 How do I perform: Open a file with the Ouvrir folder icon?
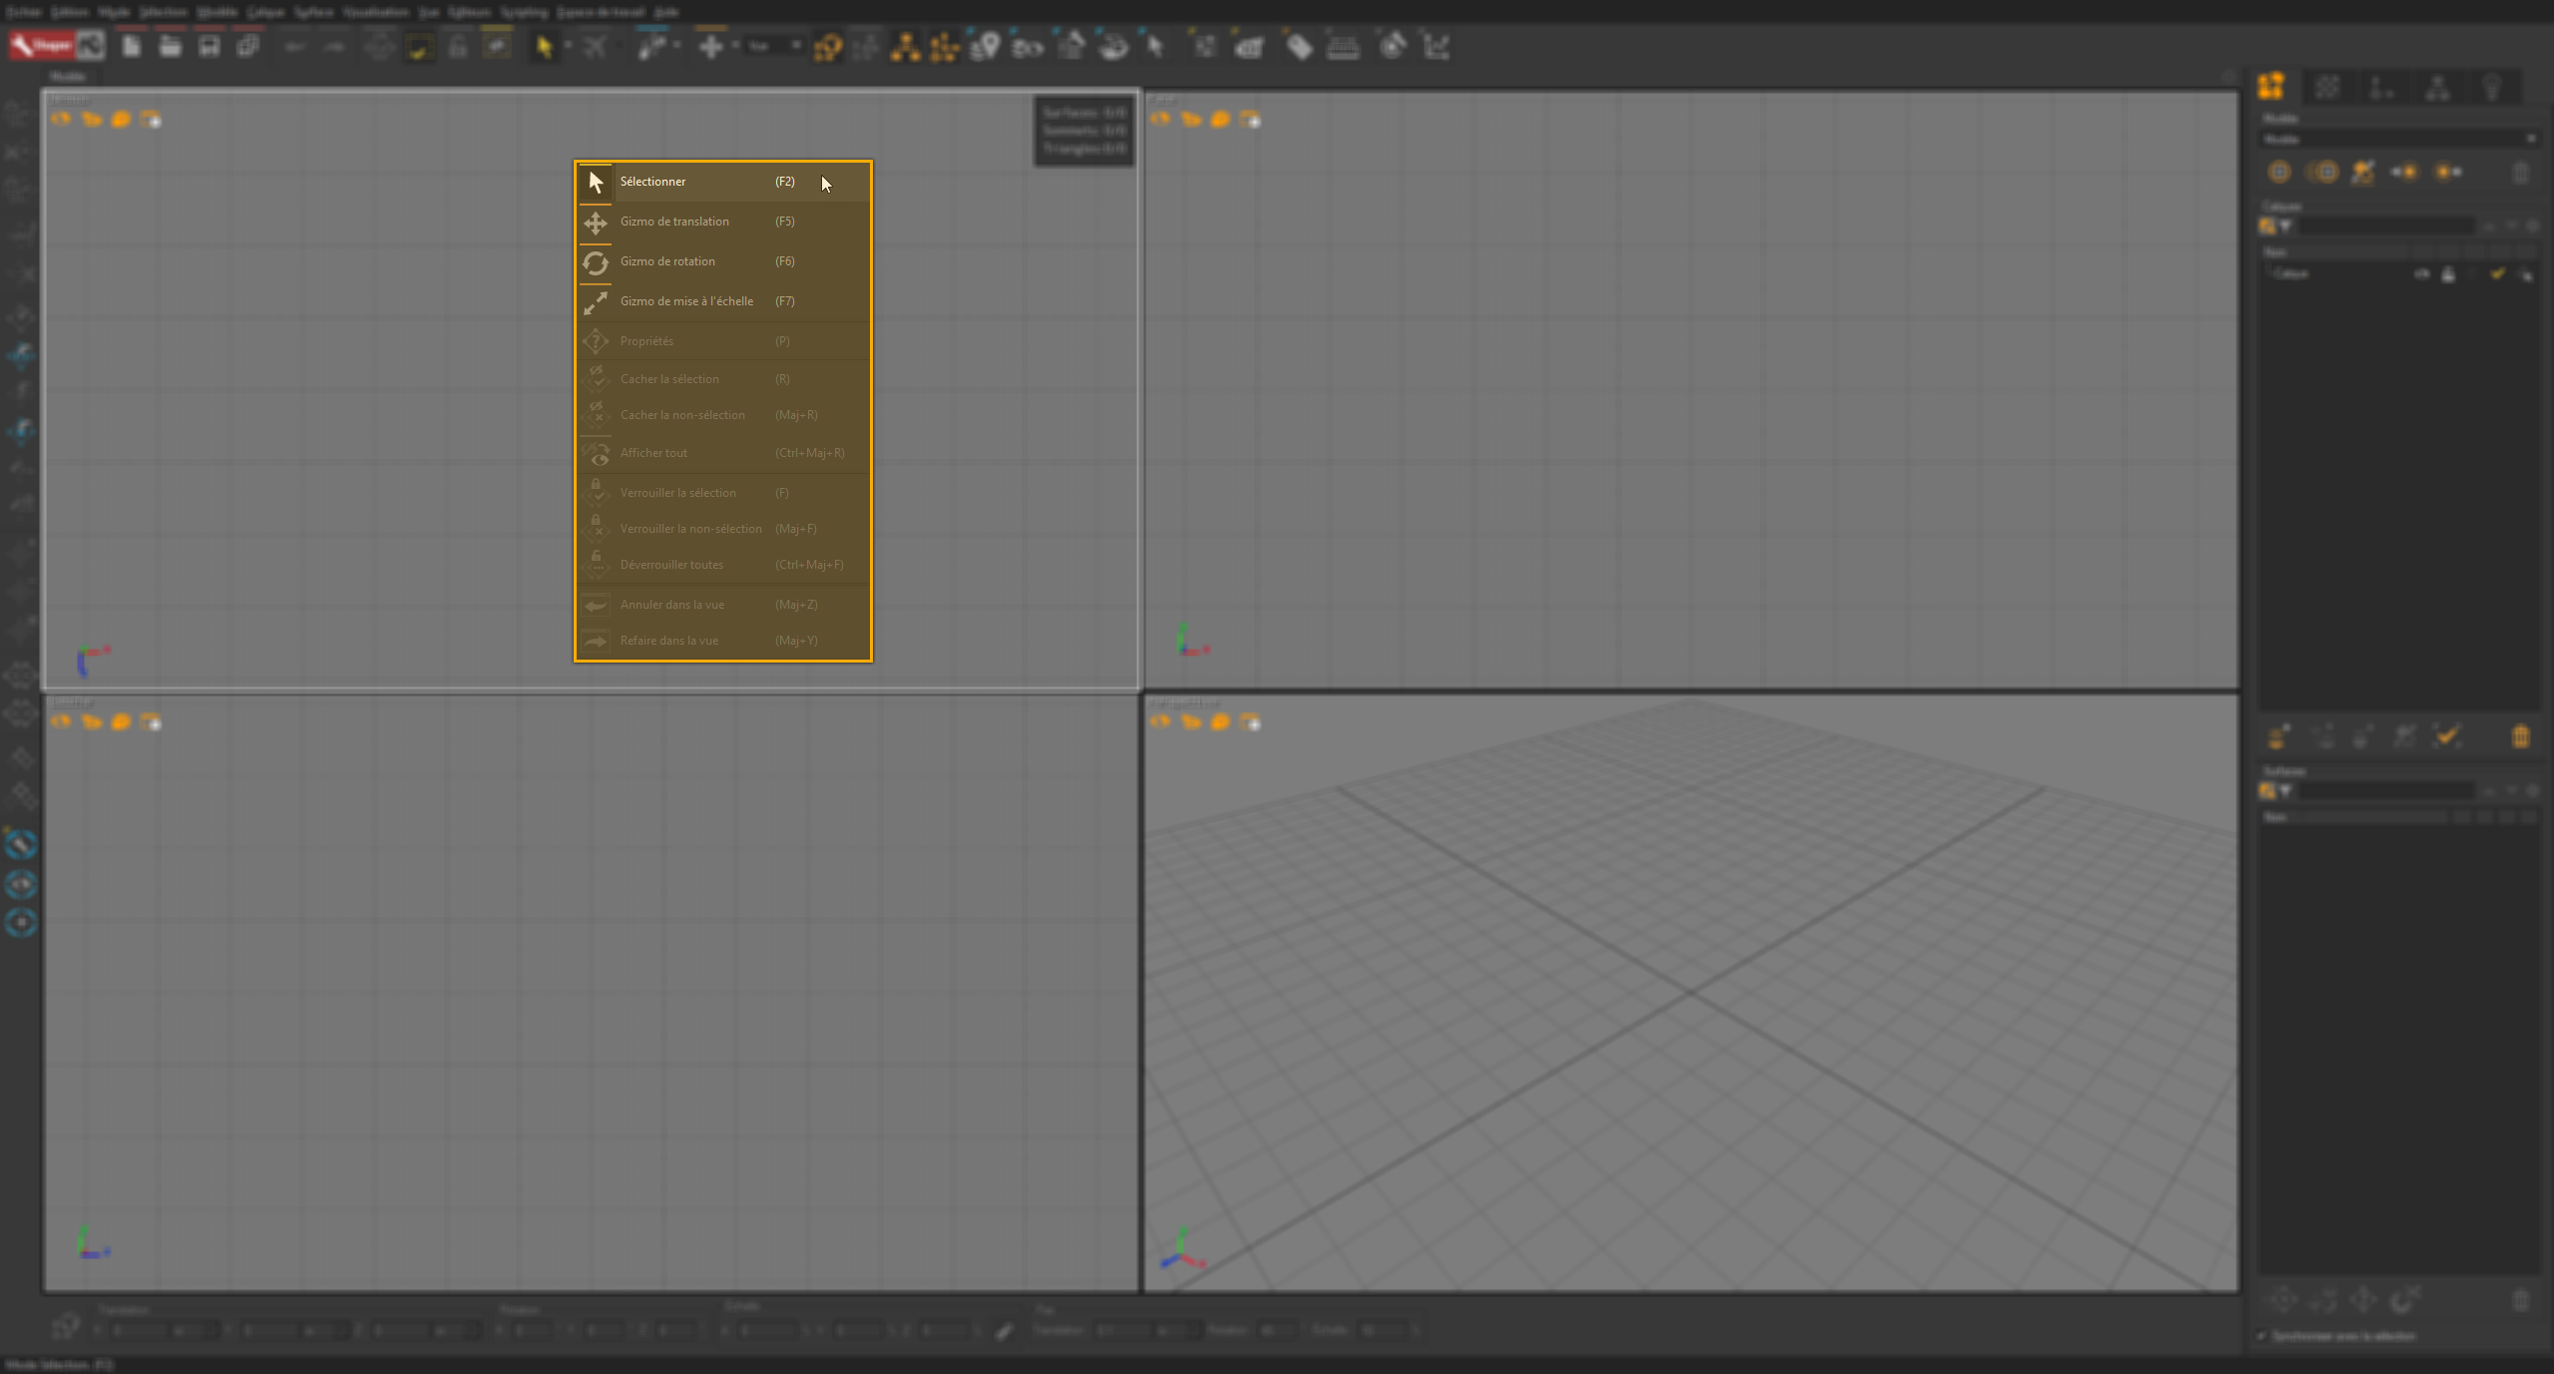point(171,46)
